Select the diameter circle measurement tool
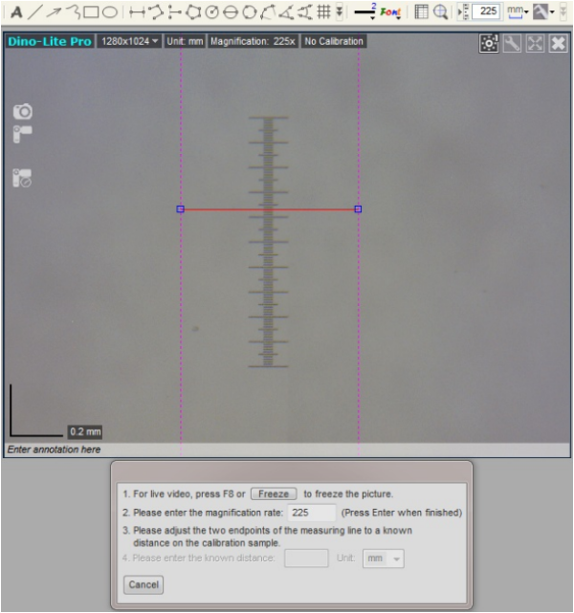Viewport: 574px width, 613px height. 231,12
